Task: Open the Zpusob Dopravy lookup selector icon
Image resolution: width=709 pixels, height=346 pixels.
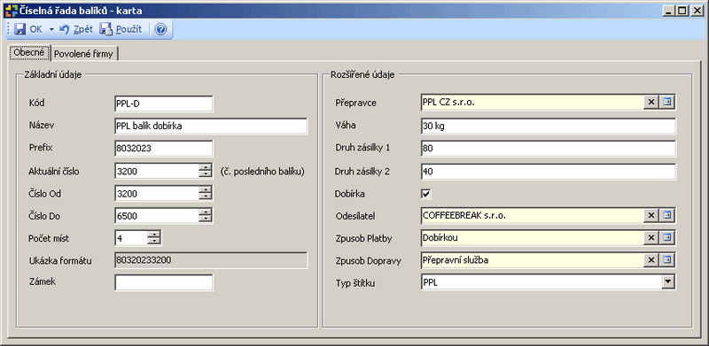Action: [x=666, y=260]
